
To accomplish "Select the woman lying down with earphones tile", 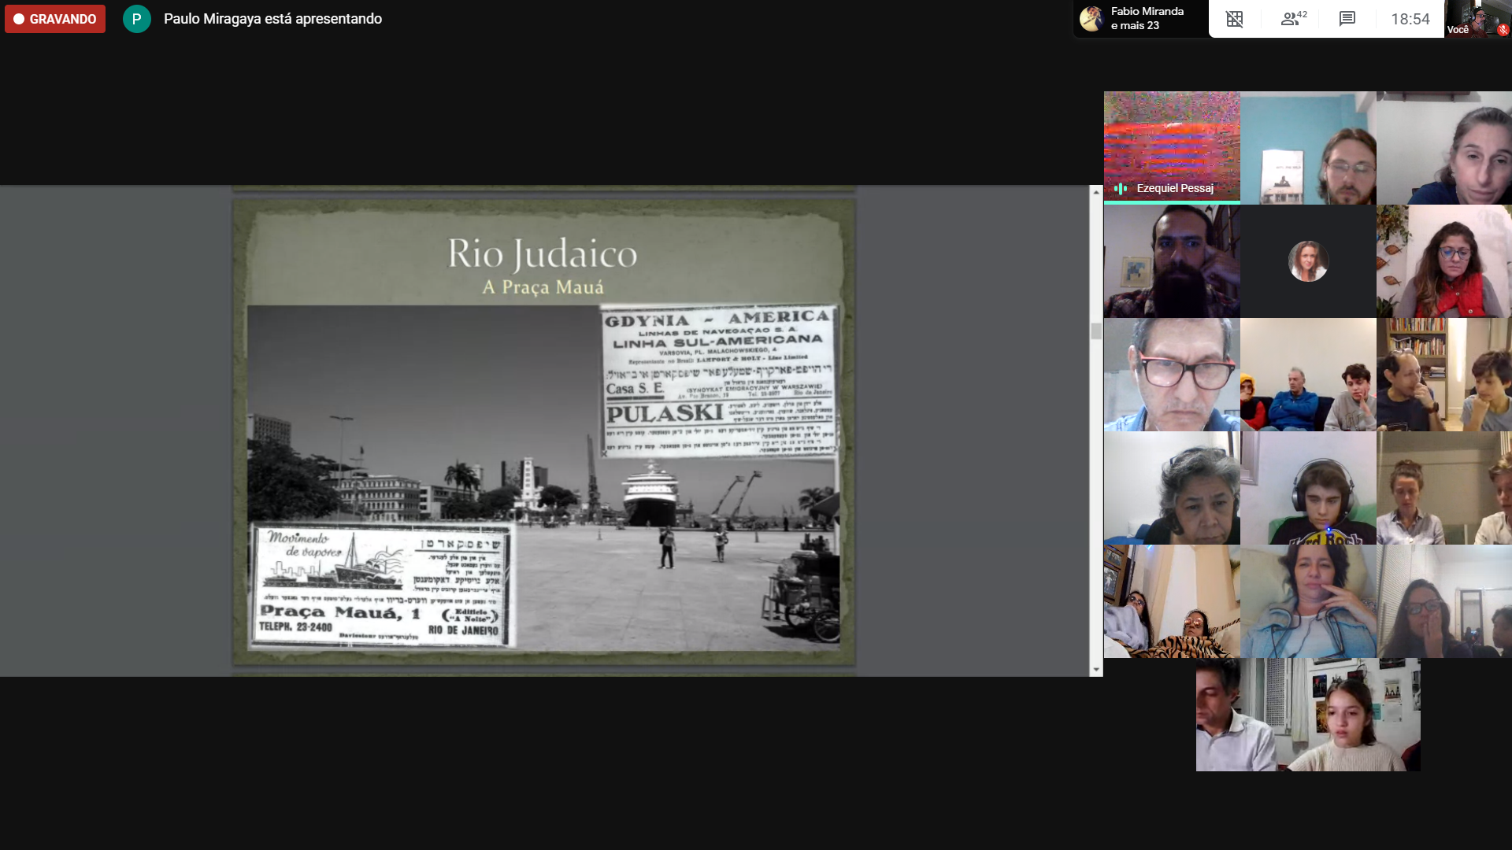I will pyautogui.click(x=1308, y=601).
